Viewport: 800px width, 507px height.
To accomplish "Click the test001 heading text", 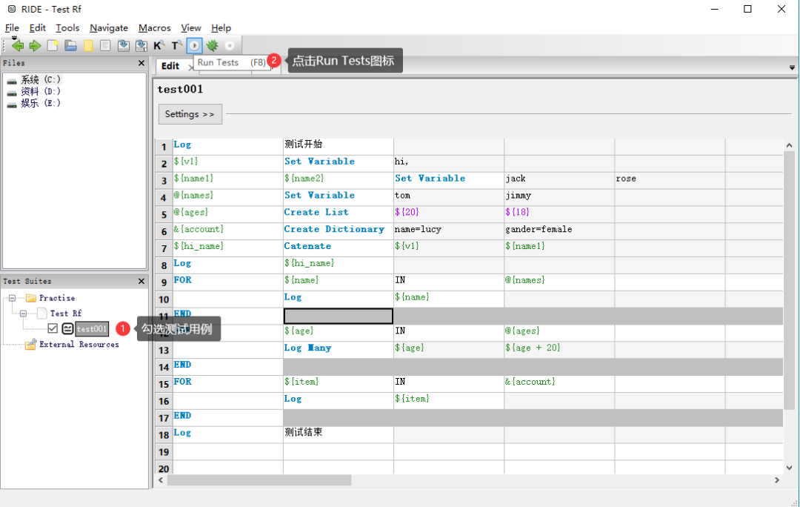I will 180,90.
